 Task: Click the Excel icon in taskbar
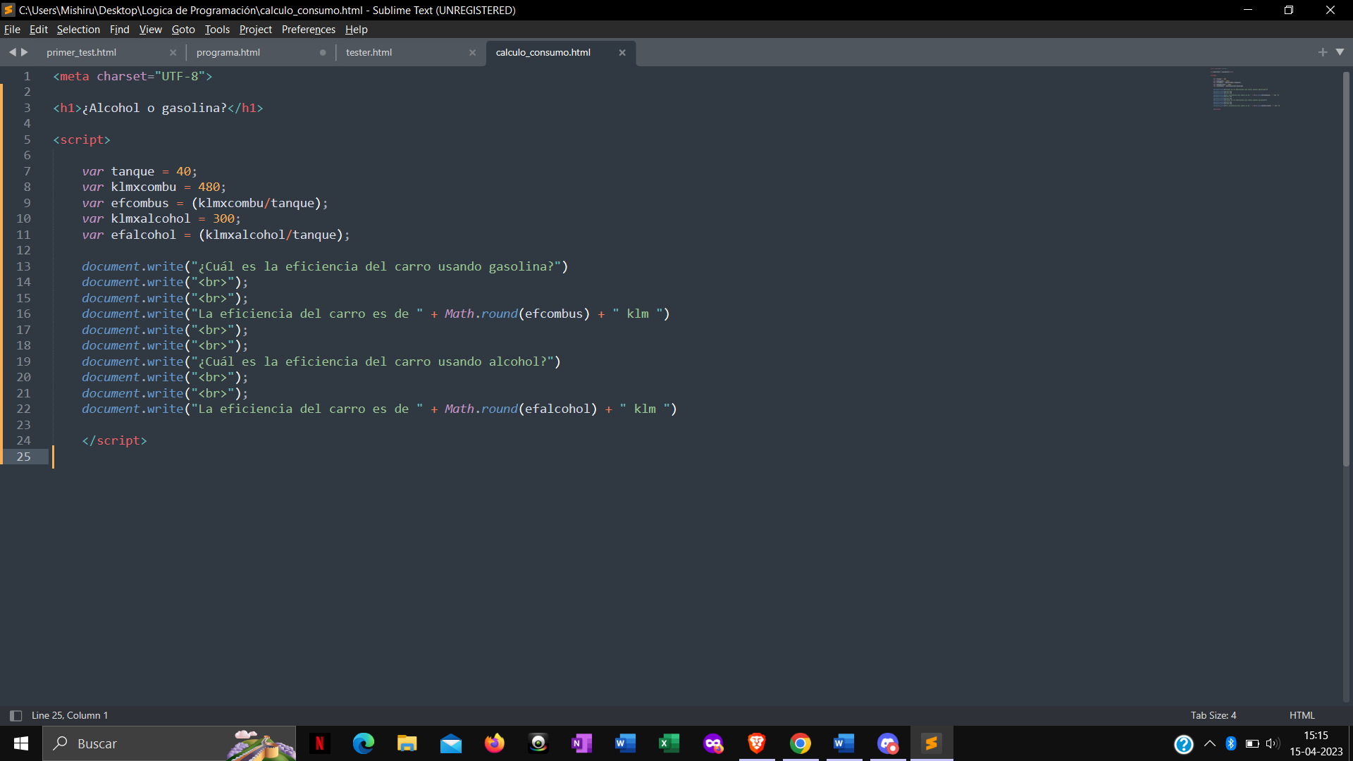coord(669,743)
